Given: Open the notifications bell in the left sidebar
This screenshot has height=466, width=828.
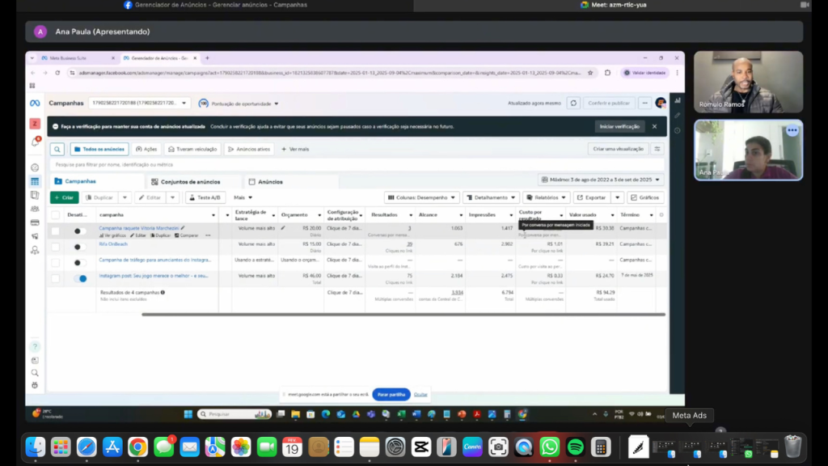Looking at the screenshot, I should click(35, 142).
